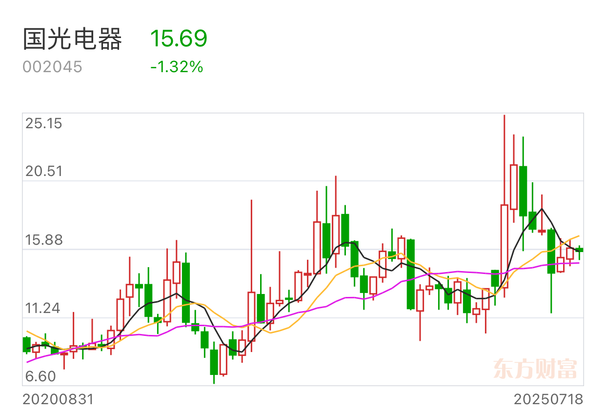
Task: Click the magenta moving average line
Action: click(342, 298)
